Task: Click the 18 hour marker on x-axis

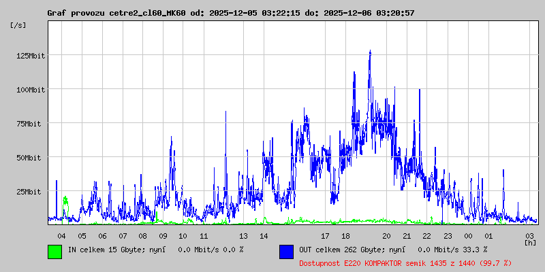Action: click(345, 235)
